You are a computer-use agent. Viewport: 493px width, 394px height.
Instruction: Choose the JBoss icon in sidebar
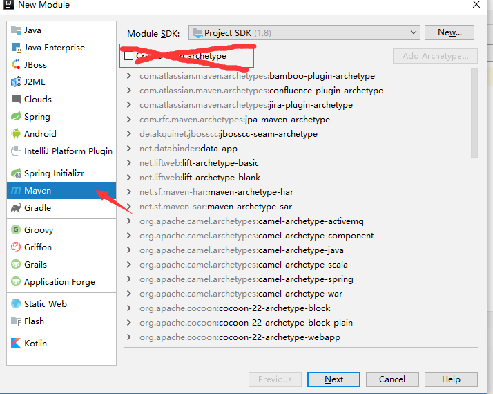click(16, 65)
